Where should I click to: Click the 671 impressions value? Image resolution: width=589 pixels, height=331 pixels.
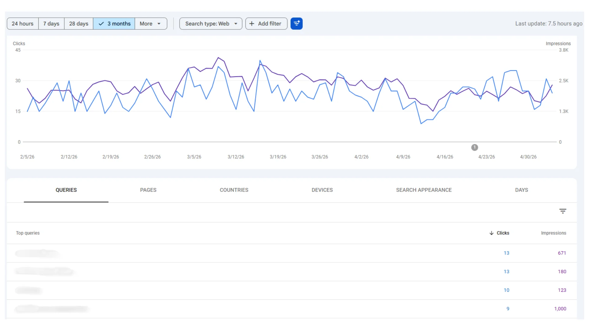[x=562, y=253]
